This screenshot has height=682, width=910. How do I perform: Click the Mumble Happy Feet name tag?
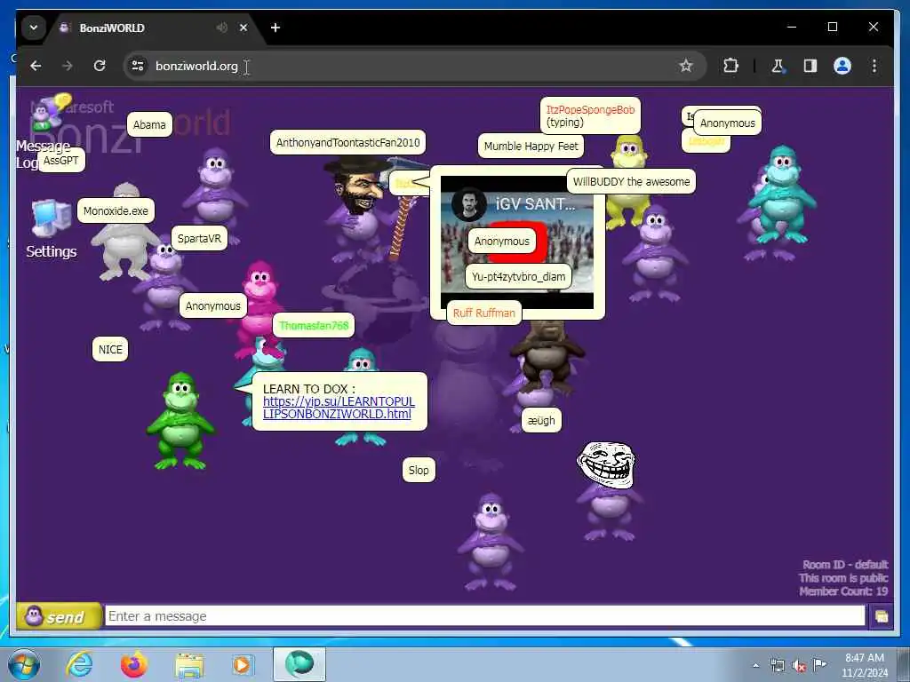point(531,147)
